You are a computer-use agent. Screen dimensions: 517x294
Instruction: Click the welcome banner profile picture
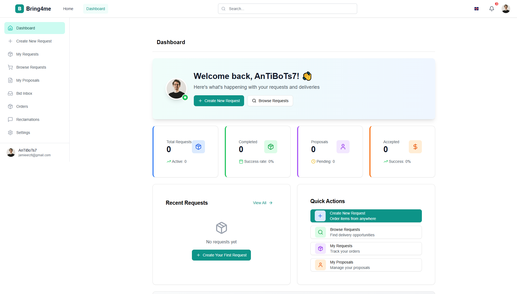pos(176,89)
